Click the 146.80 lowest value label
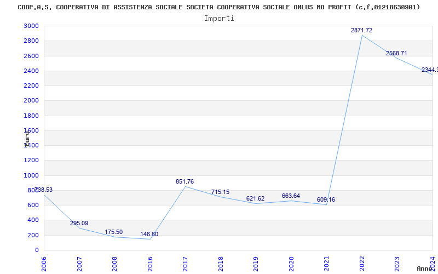The height and width of the screenshot is (274, 438). point(149,235)
